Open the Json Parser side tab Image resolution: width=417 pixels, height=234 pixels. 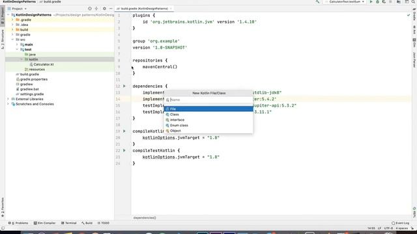pos(414,60)
